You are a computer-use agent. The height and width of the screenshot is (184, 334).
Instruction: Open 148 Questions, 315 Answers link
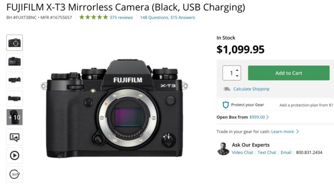pyautogui.click(x=167, y=18)
